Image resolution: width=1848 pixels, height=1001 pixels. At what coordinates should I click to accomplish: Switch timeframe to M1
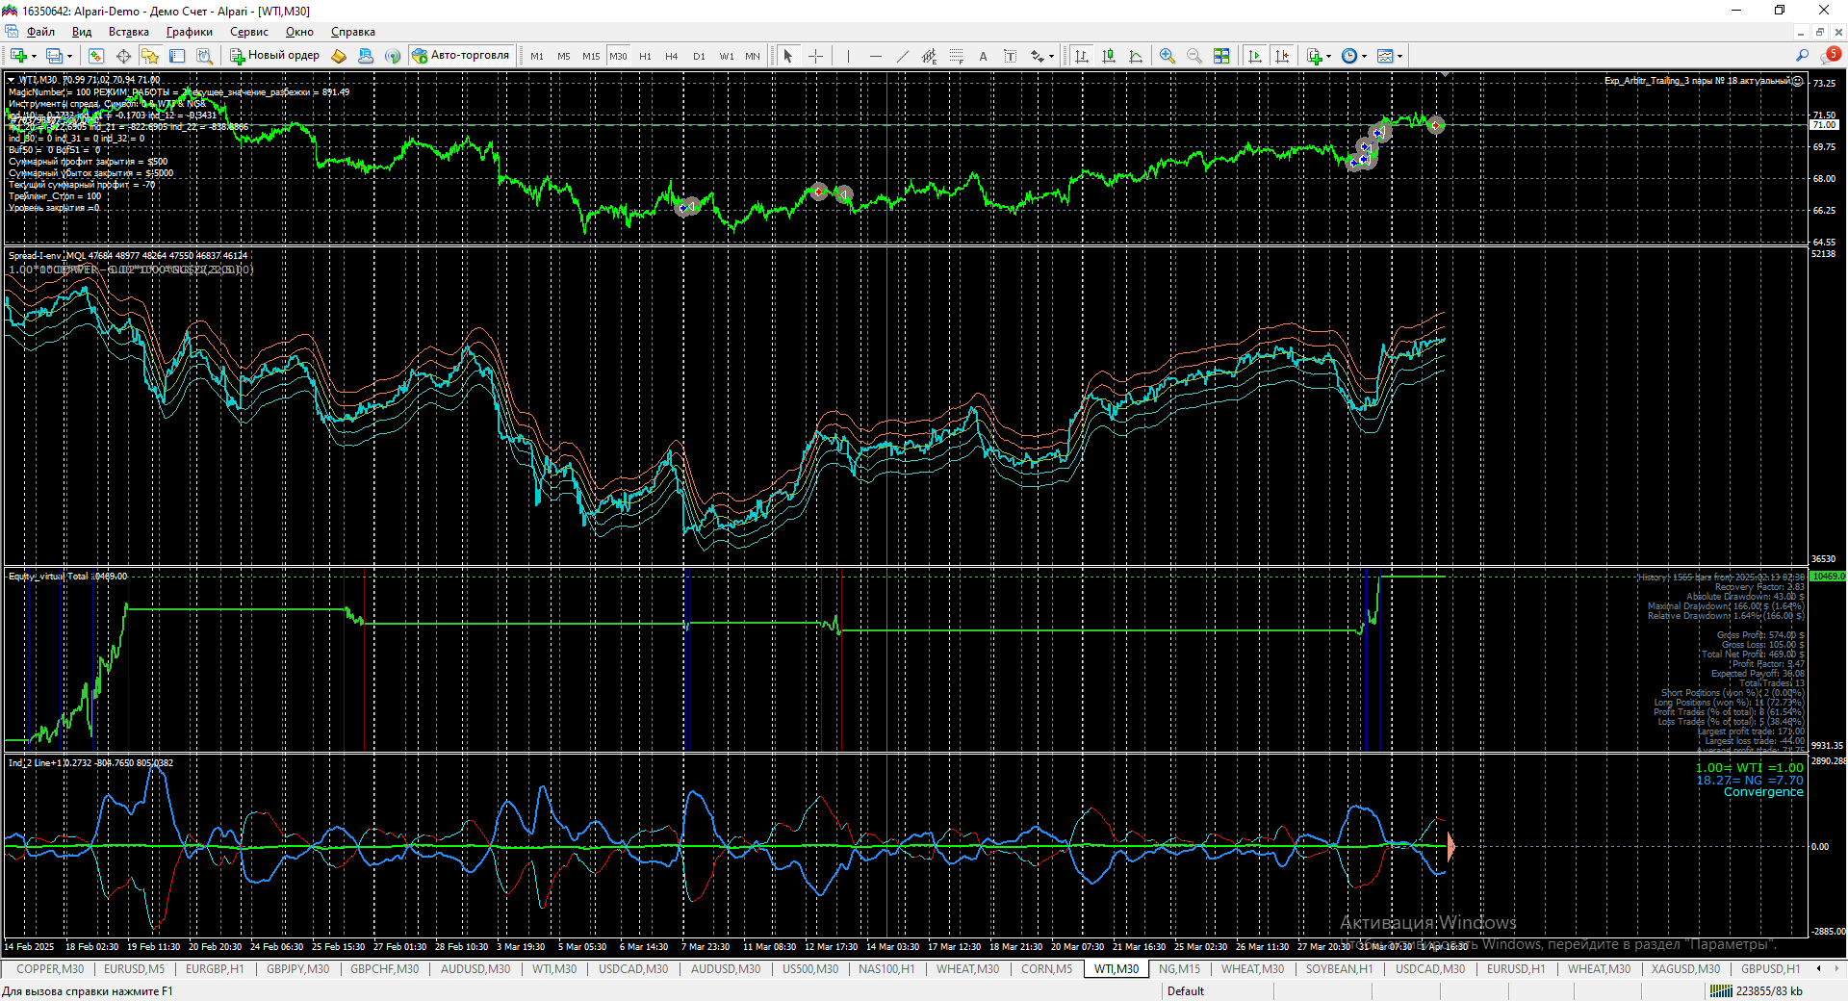coord(537,56)
